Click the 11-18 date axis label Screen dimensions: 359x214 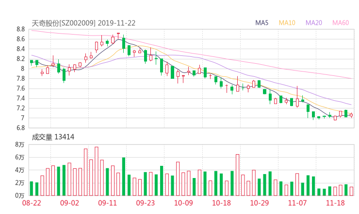coord(335,203)
